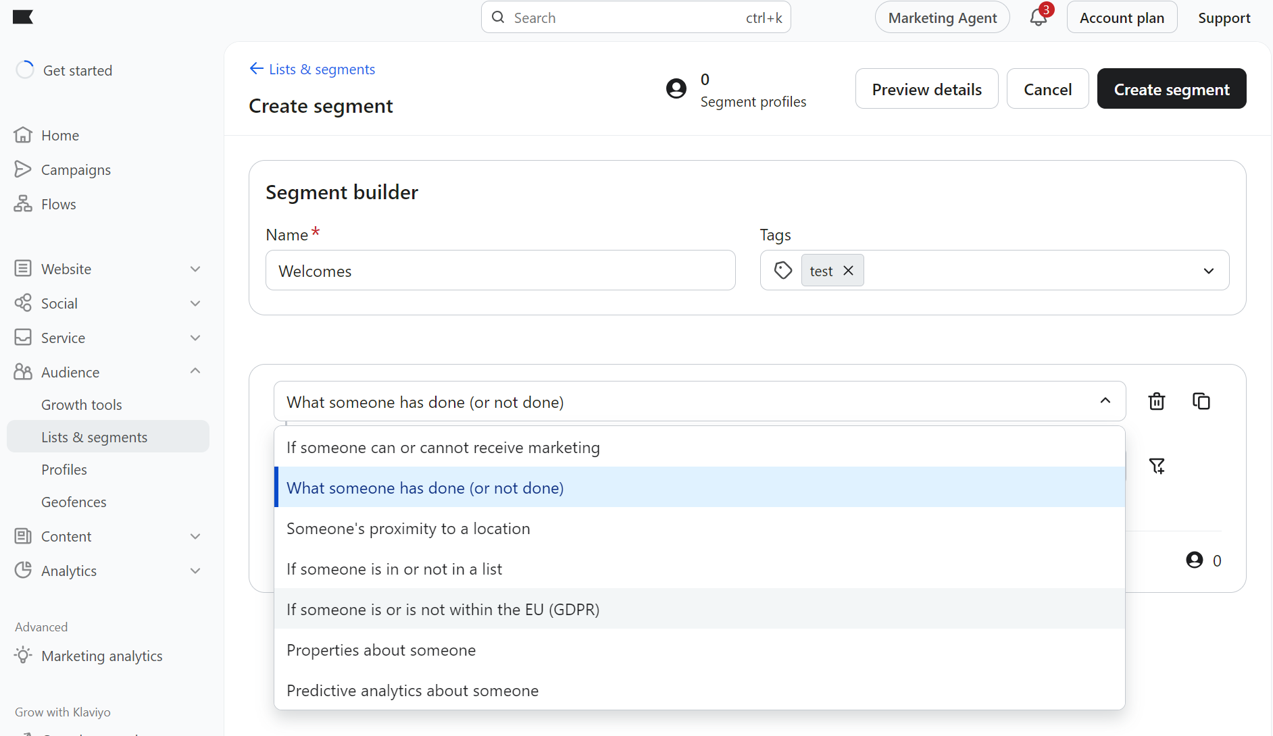Open Flows from its sidebar icon

24,204
